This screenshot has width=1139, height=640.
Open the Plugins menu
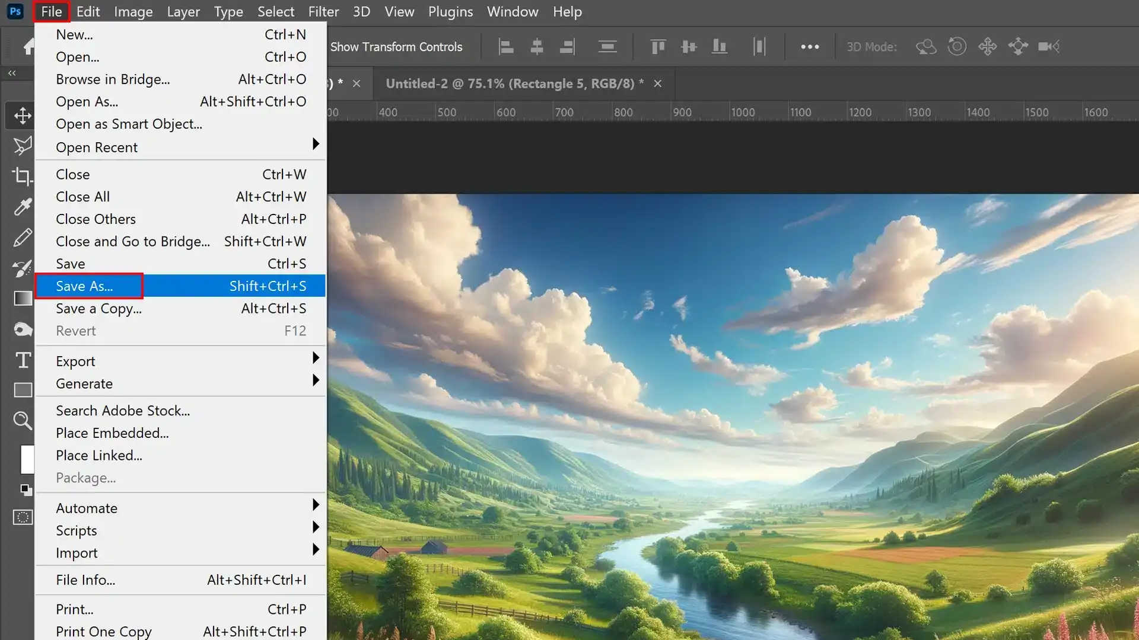coord(450,12)
